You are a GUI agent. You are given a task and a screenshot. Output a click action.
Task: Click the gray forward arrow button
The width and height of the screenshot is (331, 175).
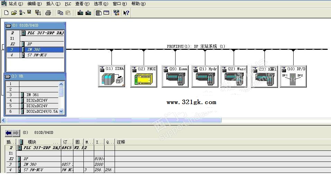[x=16, y=133]
